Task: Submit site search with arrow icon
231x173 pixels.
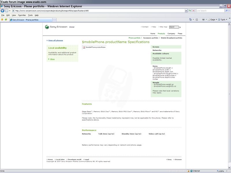Action: (x=180, y=27)
